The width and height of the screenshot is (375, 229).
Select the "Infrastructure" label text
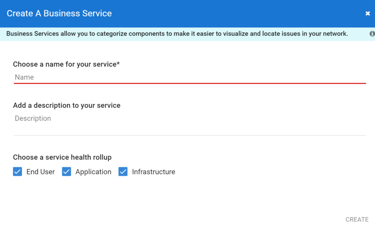pos(153,172)
